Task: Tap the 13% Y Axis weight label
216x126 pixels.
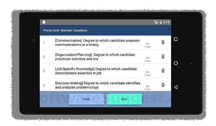Action: 147,59
